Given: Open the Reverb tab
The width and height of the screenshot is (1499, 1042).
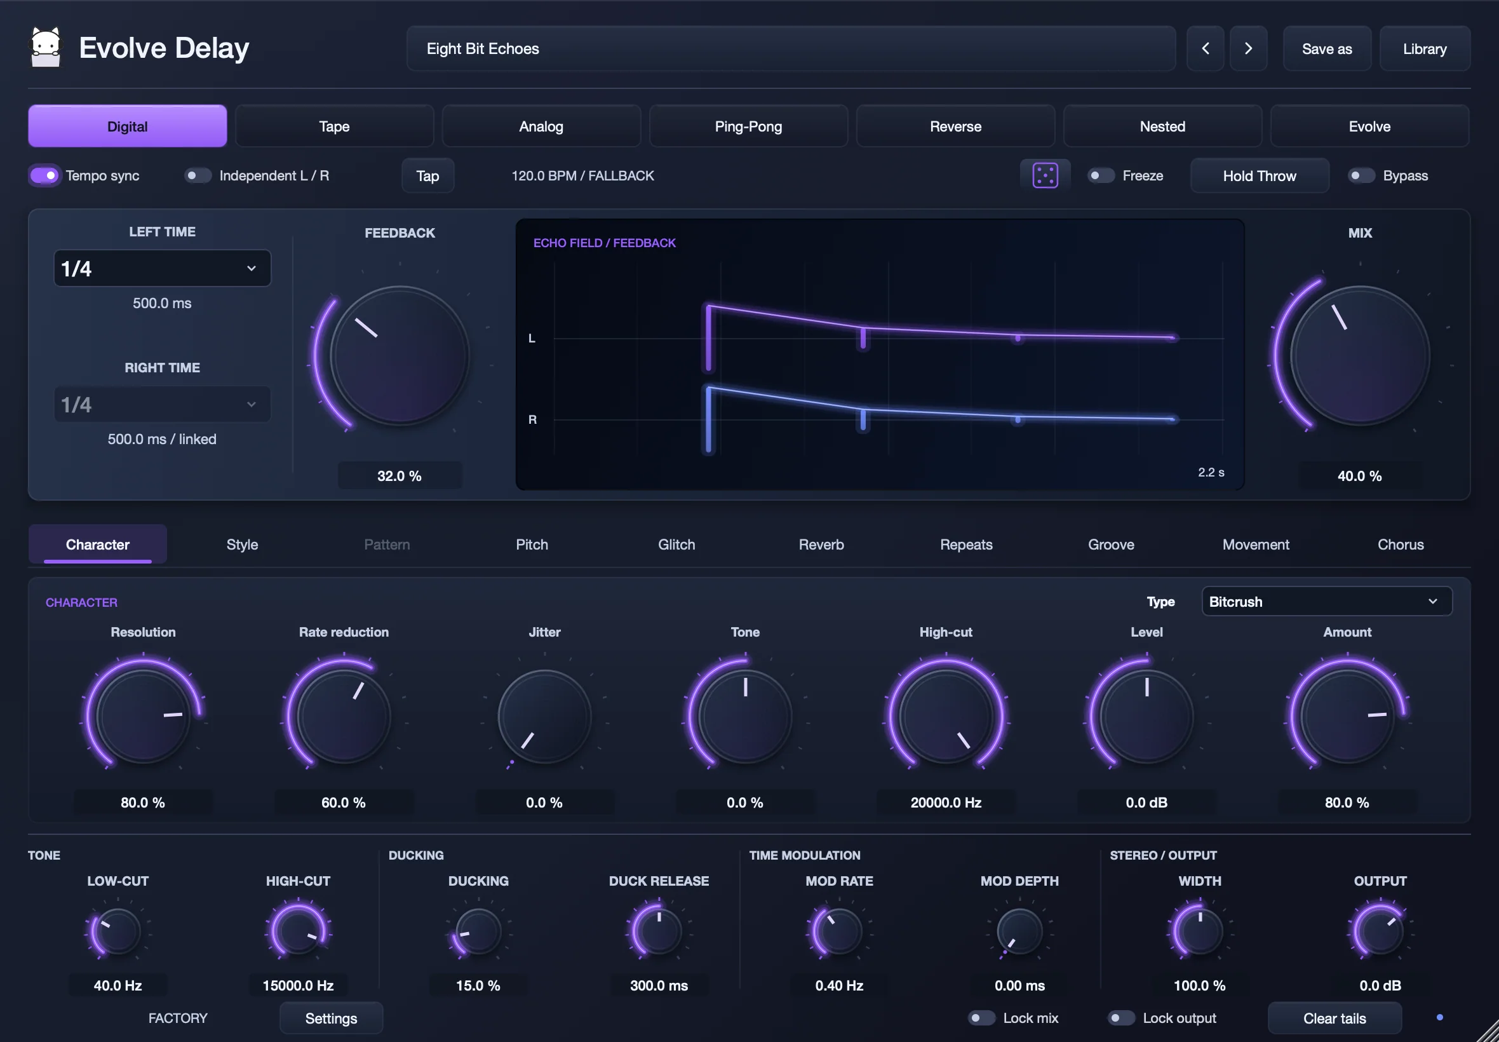Looking at the screenshot, I should tap(821, 545).
